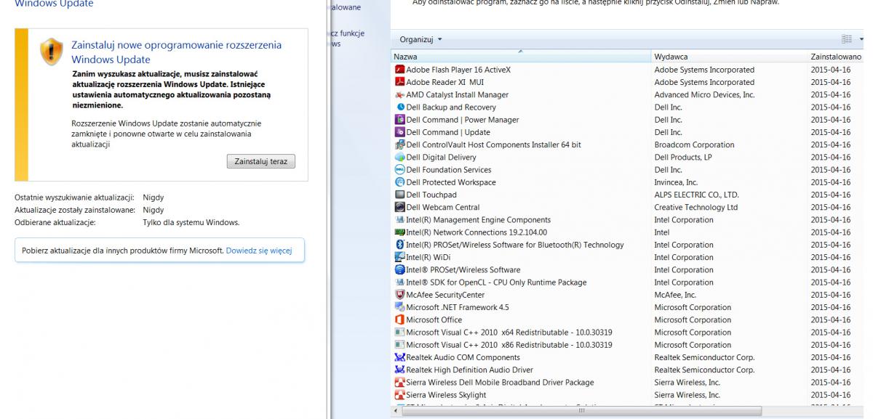This screenshot has width=873, height=419.
Task: Select the Dell Touchpad icon
Action: 399,195
